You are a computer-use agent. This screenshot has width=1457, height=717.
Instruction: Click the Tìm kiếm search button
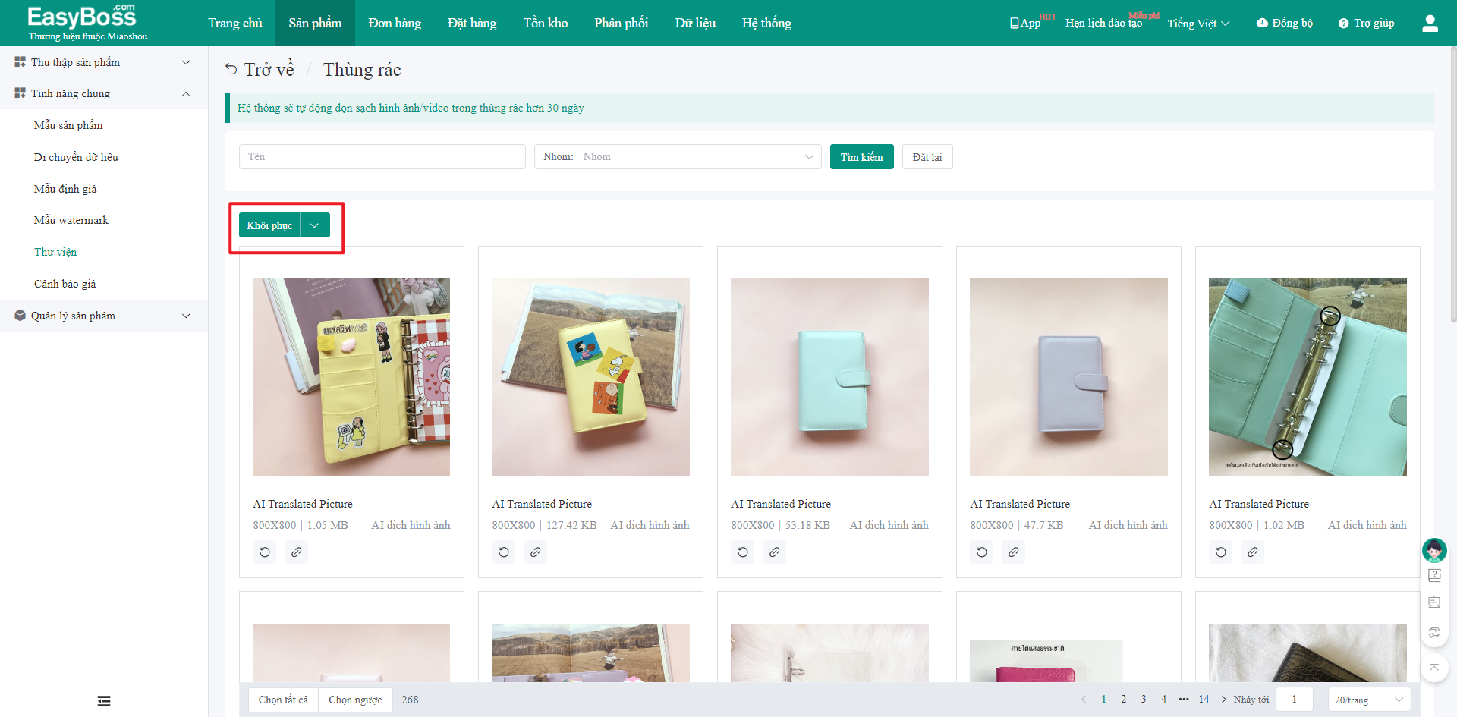coord(862,157)
